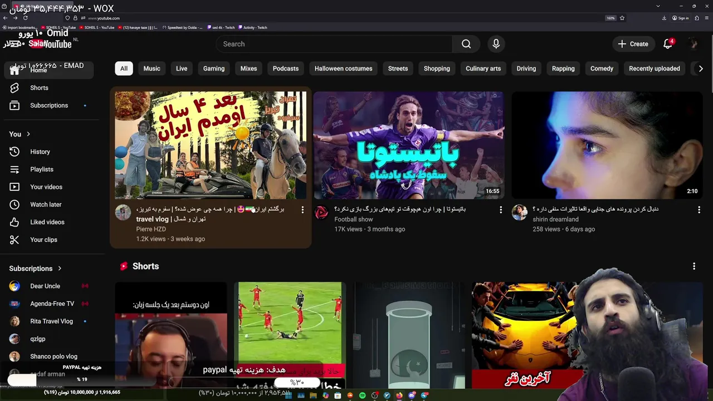Screen dimensions: 713x401
Task: Open Your videos in the sidebar
Action: click(x=49, y=187)
